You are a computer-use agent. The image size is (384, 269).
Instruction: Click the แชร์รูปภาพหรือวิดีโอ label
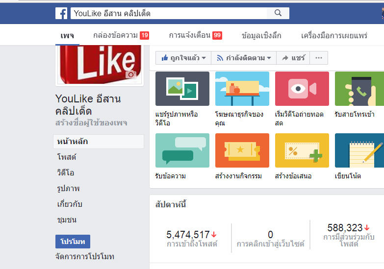(x=177, y=119)
